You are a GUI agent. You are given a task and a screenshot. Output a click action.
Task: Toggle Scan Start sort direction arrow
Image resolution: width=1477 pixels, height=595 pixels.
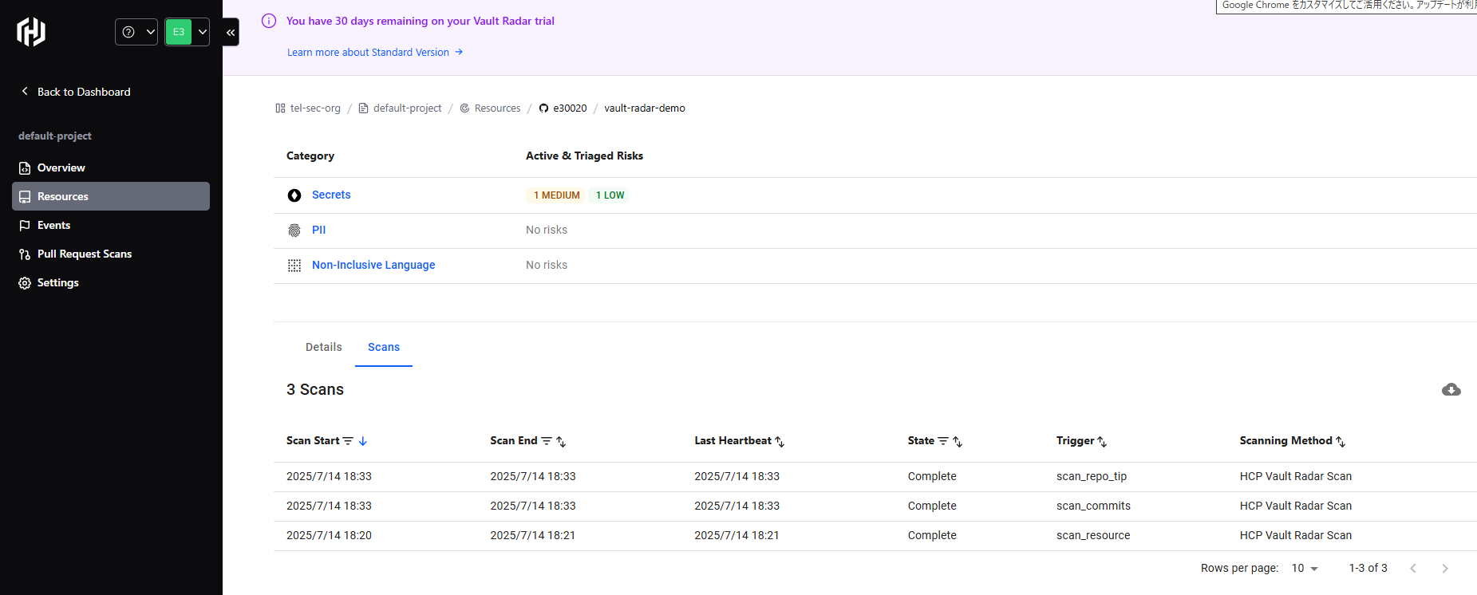click(363, 441)
